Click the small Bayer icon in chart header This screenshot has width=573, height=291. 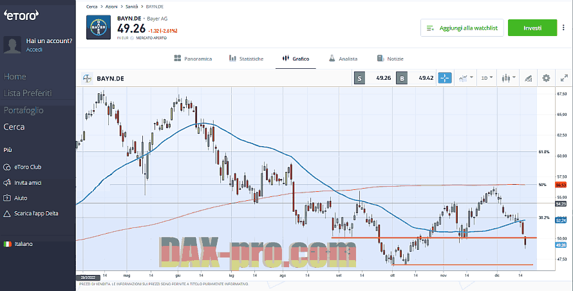click(x=87, y=79)
